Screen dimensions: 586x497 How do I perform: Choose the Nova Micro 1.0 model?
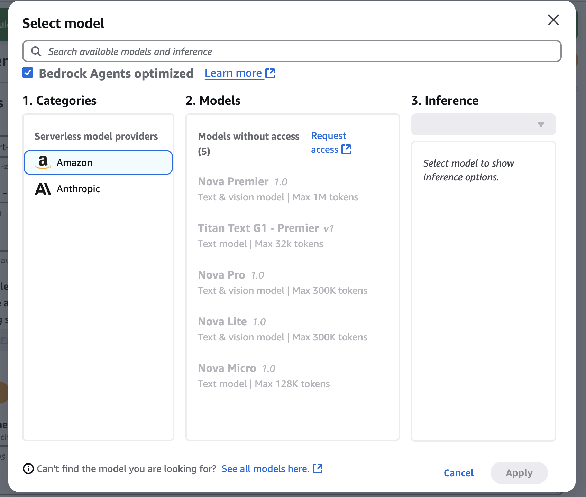click(x=292, y=376)
